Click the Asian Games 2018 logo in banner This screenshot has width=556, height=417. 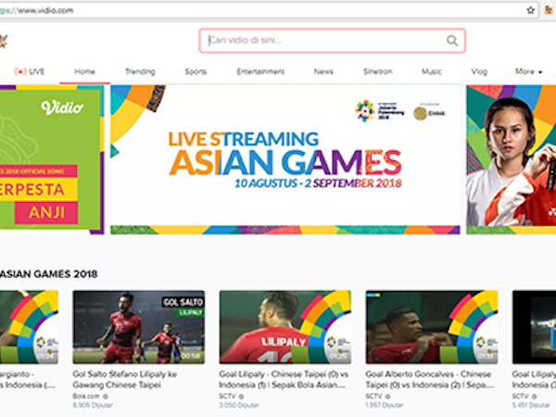coord(380,111)
